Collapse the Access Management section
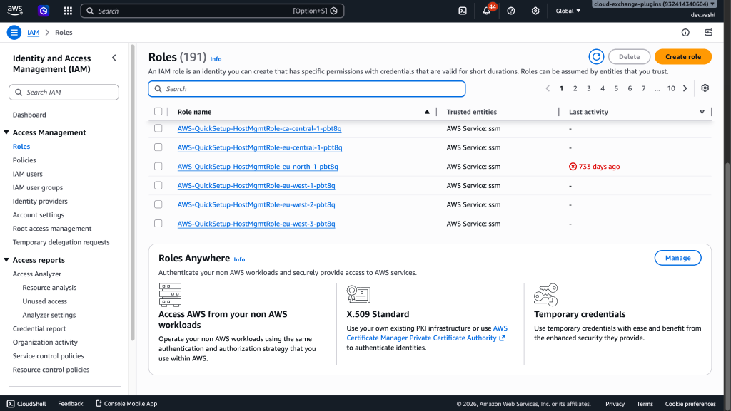The image size is (731, 411). click(6, 132)
